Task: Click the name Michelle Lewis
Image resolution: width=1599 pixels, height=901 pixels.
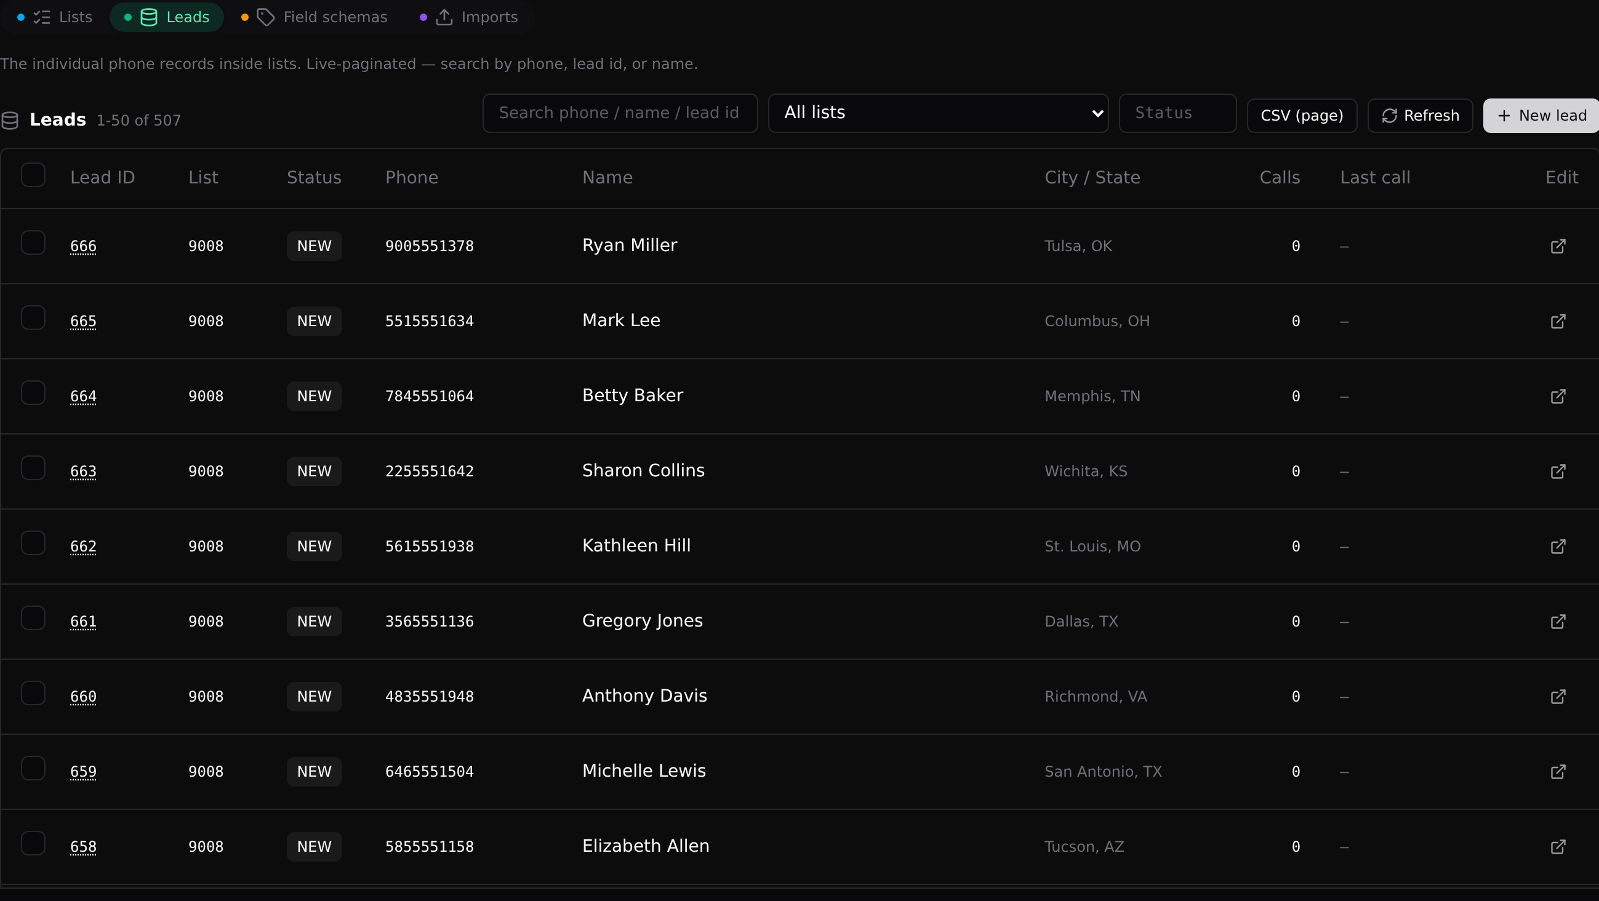Action: [x=644, y=771]
